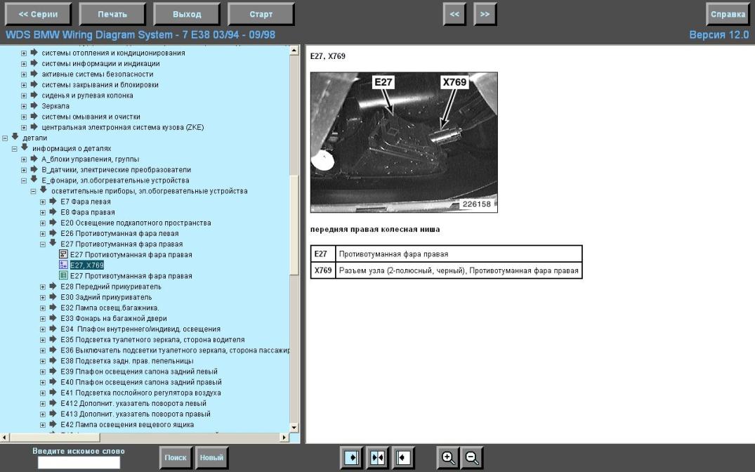755x472 pixels.
Task: Expand 'сиденья и рулевая колонка' node
Action: pyautogui.click(x=24, y=96)
